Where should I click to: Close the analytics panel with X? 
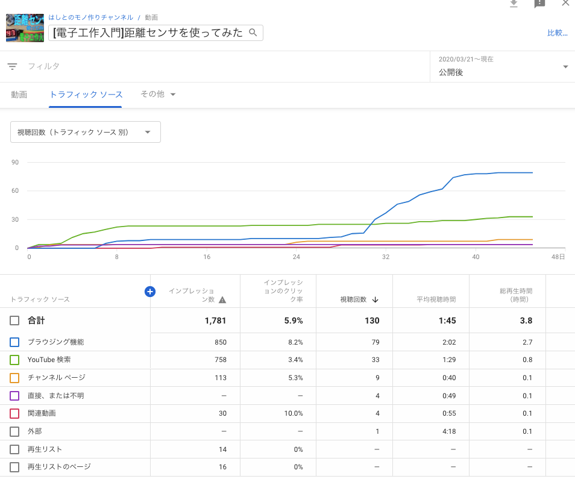coord(565,4)
